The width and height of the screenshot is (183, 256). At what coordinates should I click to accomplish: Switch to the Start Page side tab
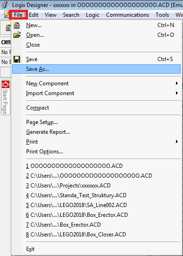point(6,97)
